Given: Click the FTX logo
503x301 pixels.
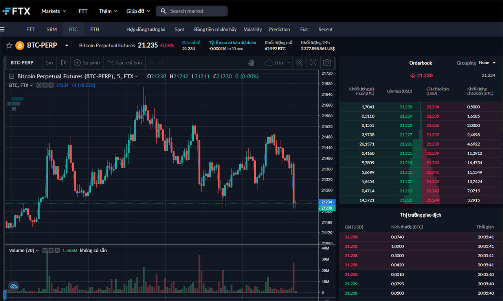Looking at the screenshot, I should pyautogui.click(x=16, y=11).
